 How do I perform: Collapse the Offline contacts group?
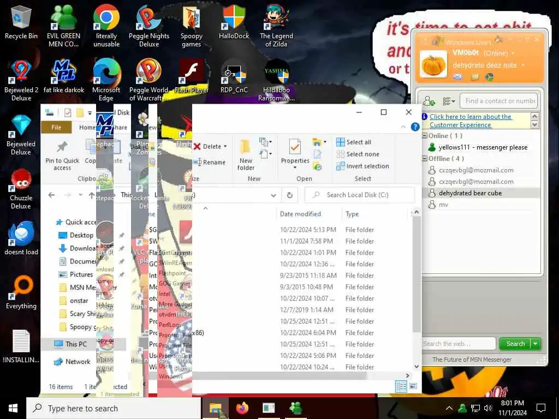click(x=425, y=159)
